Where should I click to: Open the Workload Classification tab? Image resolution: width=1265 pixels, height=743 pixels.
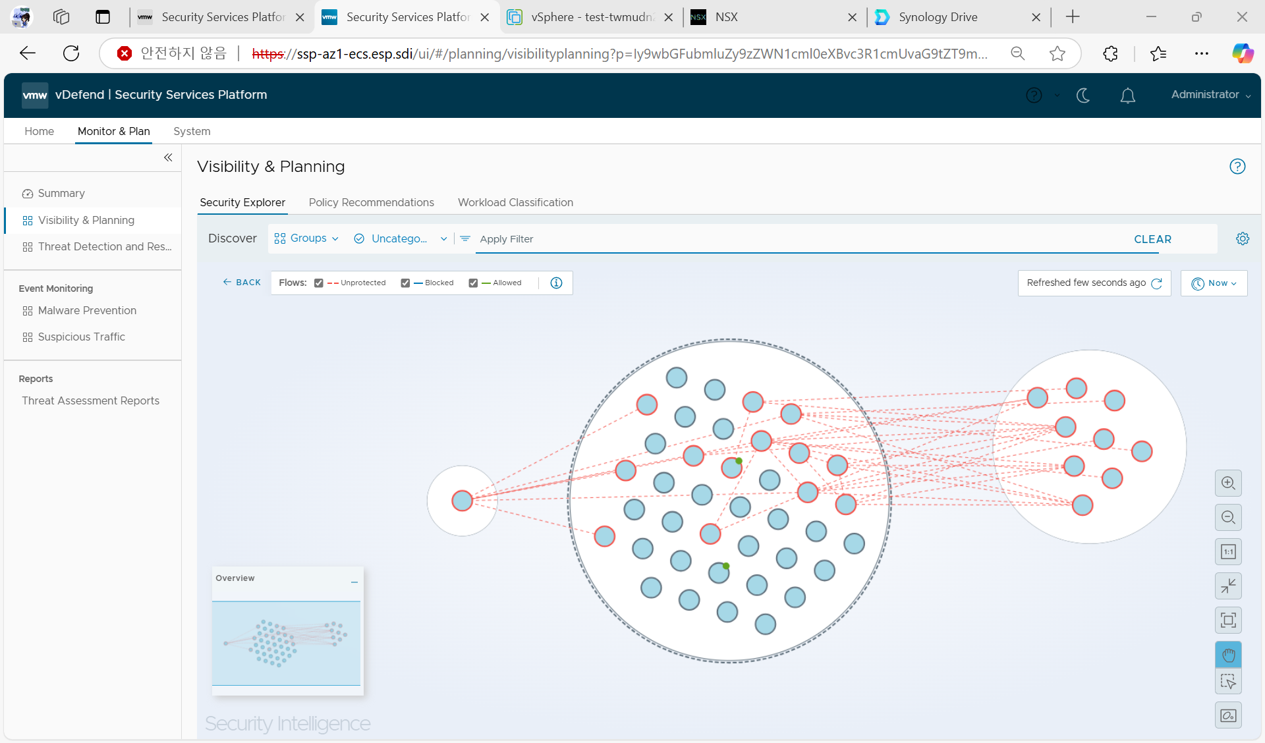point(516,202)
